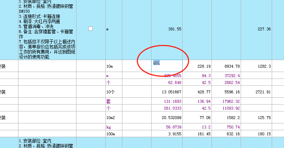This screenshot has height=148, width=284.
Task: Click the purple unit kg
Action: click(x=109, y=127)
